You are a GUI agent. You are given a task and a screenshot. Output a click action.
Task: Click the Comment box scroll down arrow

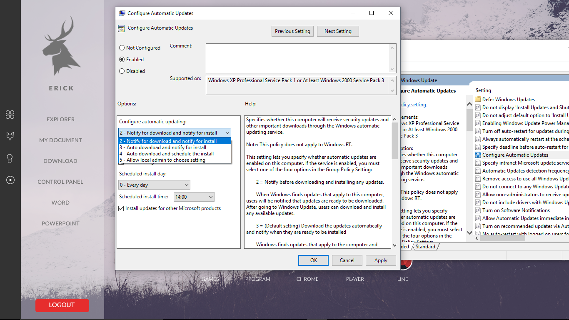[392, 69]
